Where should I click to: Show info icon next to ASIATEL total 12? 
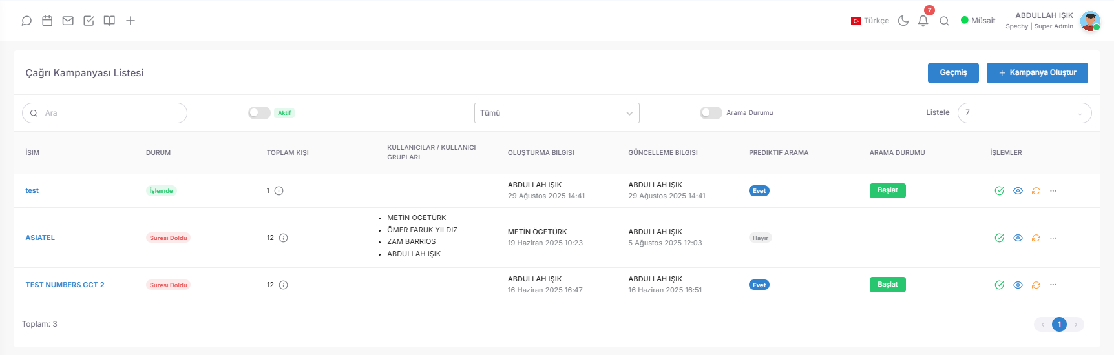point(283,238)
